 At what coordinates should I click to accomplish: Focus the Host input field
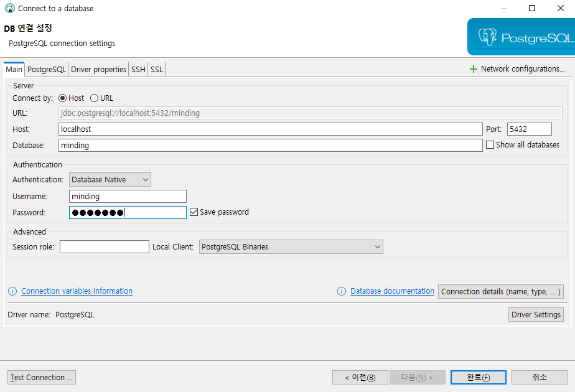click(x=270, y=129)
